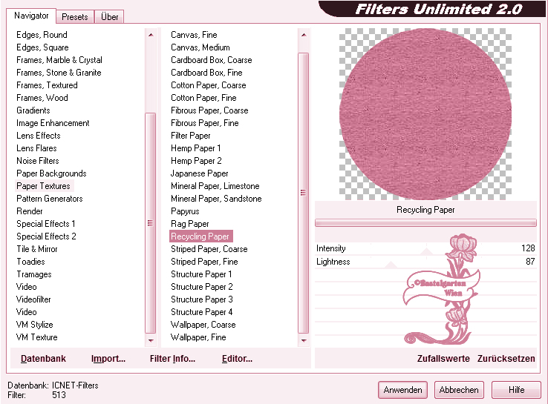
Task: Select Wallpaper, Coarse filter
Action: pos(203,325)
